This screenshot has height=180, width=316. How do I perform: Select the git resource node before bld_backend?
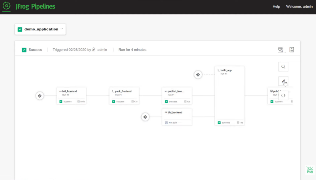(145, 117)
